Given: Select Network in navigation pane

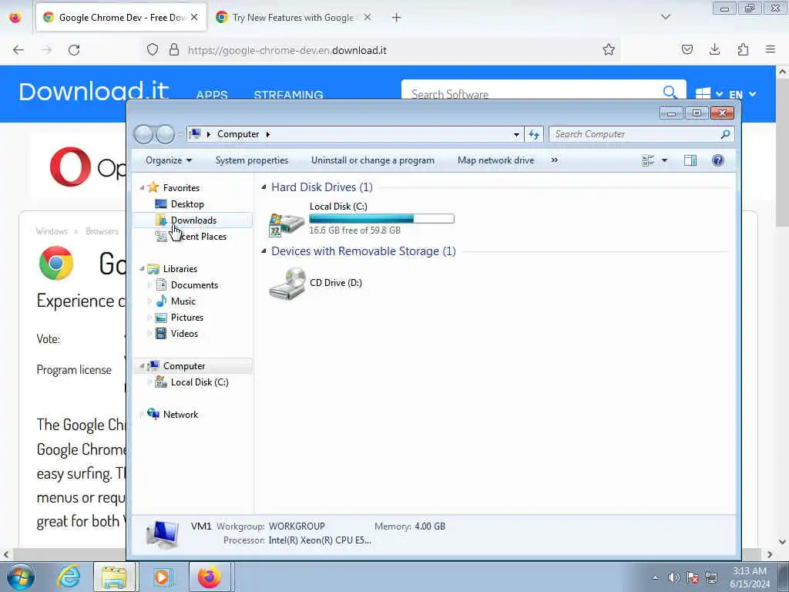Looking at the screenshot, I should click(x=180, y=414).
